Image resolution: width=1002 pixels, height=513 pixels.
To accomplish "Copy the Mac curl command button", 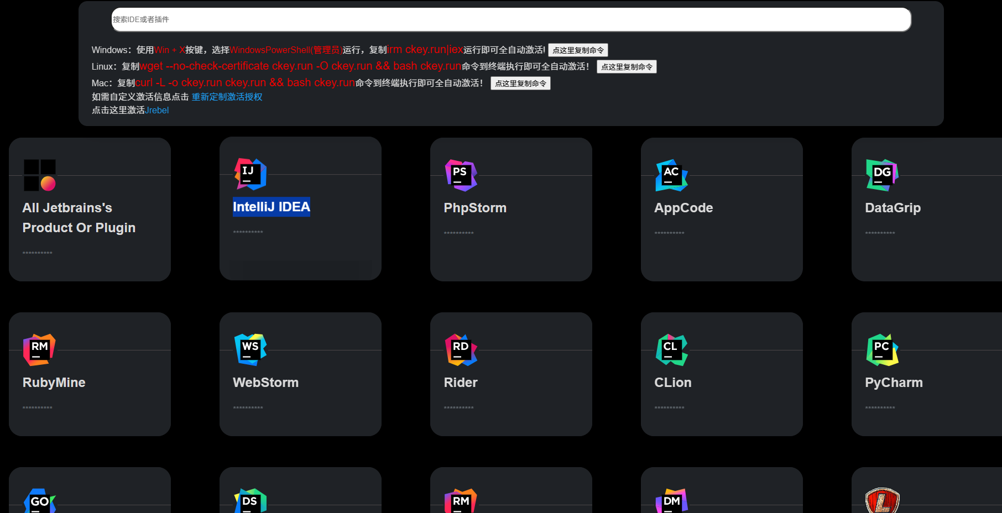I will click(x=520, y=83).
